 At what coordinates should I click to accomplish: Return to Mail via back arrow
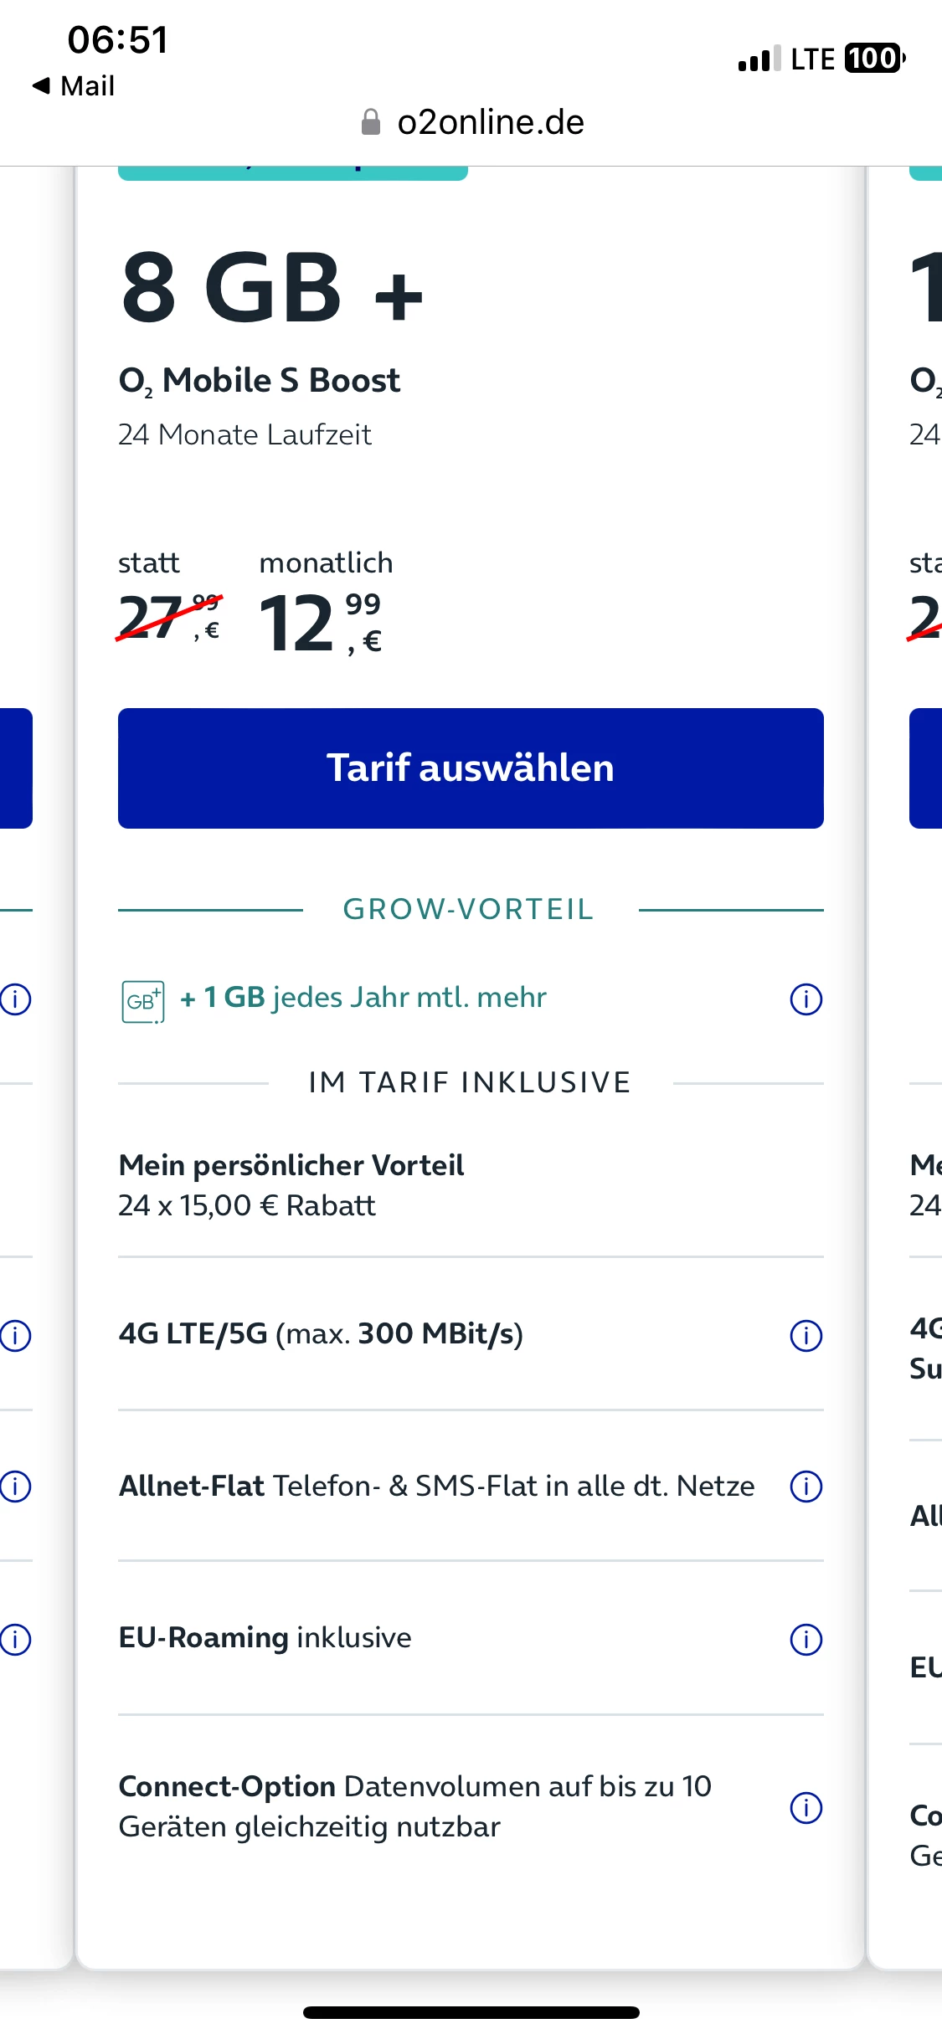click(74, 85)
